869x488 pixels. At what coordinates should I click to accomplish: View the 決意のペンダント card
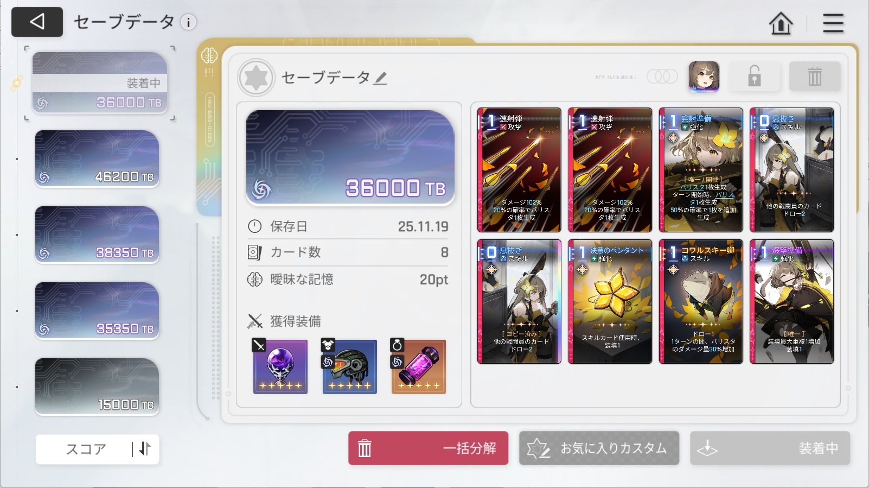pos(610,302)
